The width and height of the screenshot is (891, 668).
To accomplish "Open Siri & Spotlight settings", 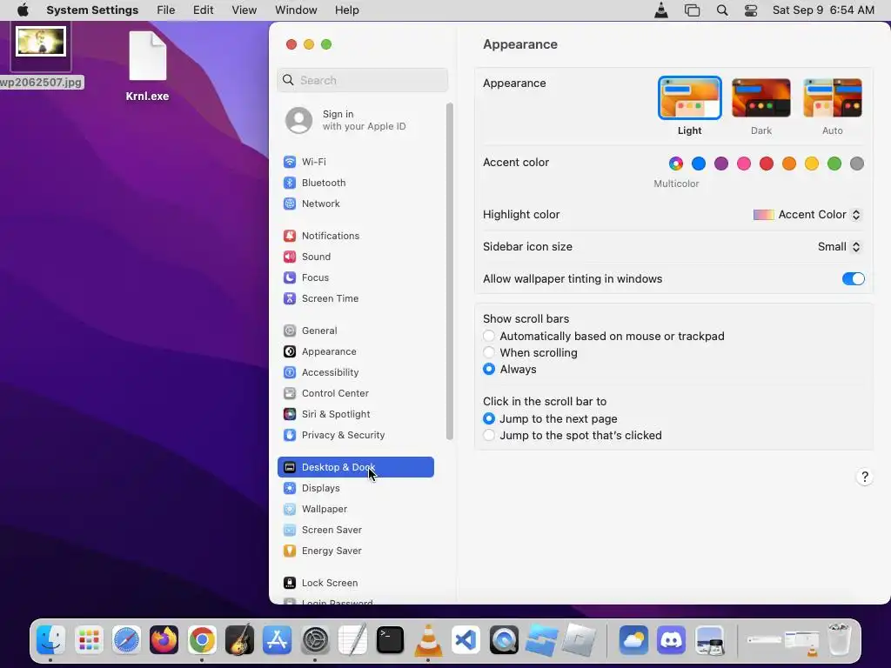I will pyautogui.click(x=356, y=415).
